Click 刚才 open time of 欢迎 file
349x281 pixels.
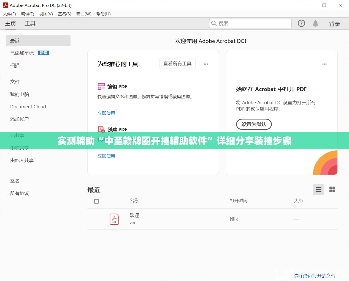tap(235, 219)
